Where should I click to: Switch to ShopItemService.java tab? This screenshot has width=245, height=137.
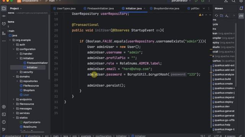pos(164,8)
